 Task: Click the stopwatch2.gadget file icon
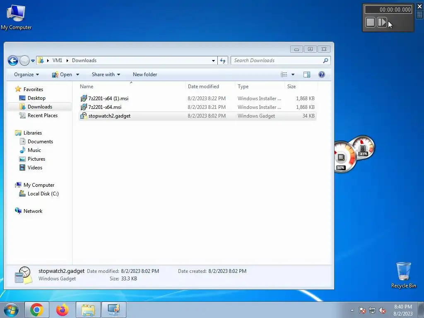[84, 116]
